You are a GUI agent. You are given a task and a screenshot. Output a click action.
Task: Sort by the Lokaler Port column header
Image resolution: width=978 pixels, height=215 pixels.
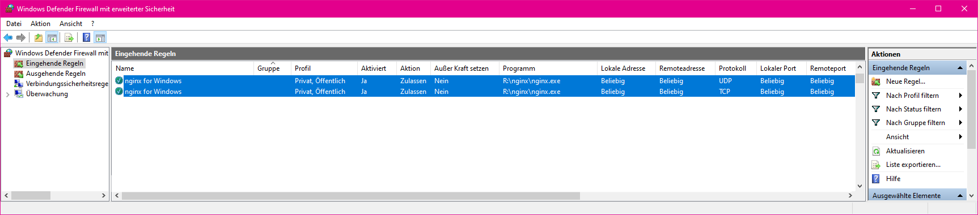point(781,68)
